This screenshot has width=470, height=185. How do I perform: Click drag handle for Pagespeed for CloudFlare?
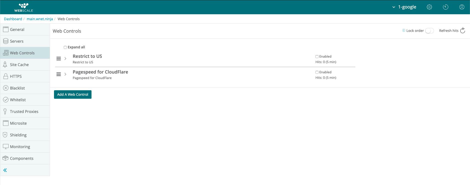click(58, 74)
